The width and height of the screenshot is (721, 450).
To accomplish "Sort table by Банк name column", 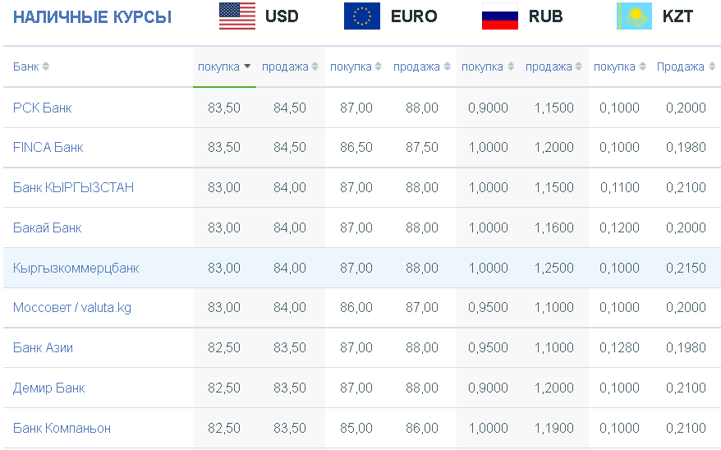I will pyautogui.click(x=31, y=67).
